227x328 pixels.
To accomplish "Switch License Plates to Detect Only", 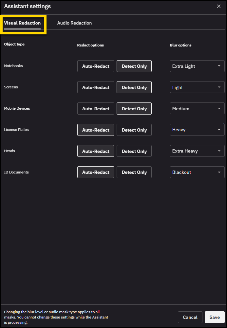I will click(x=134, y=130).
